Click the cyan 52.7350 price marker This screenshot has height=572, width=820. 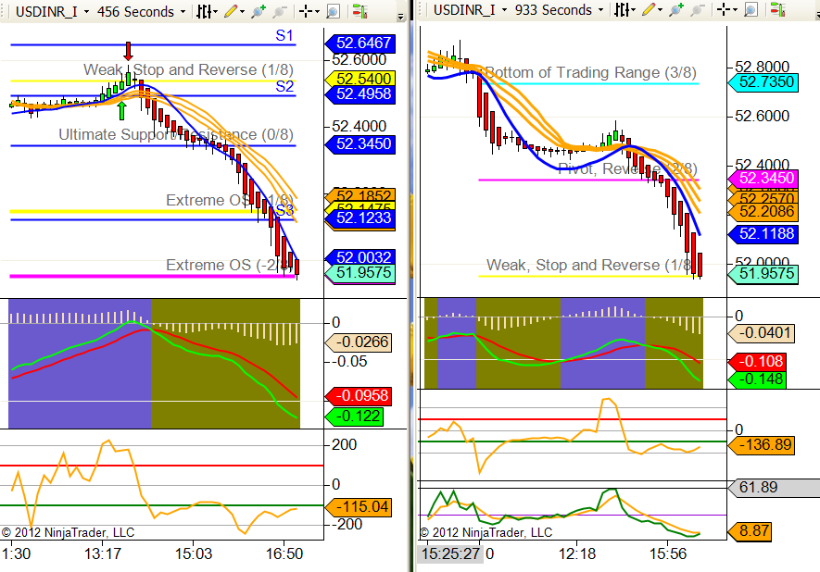763,82
